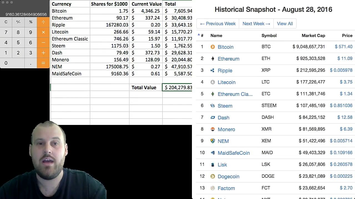The width and height of the screenshot is (355, 199).
Task: Click the Litecoin coin icon
Action: point(213,82)
